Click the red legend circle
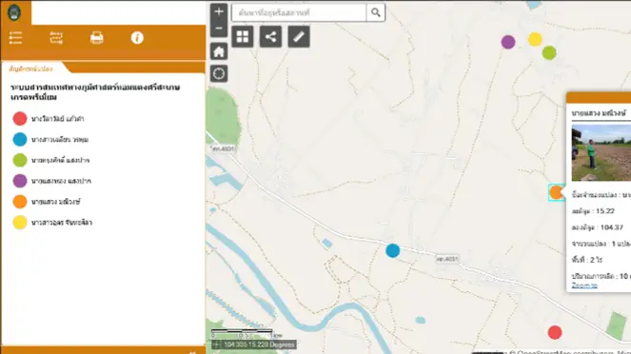This screenshot has width=631, height=354. tap(20, 119)
